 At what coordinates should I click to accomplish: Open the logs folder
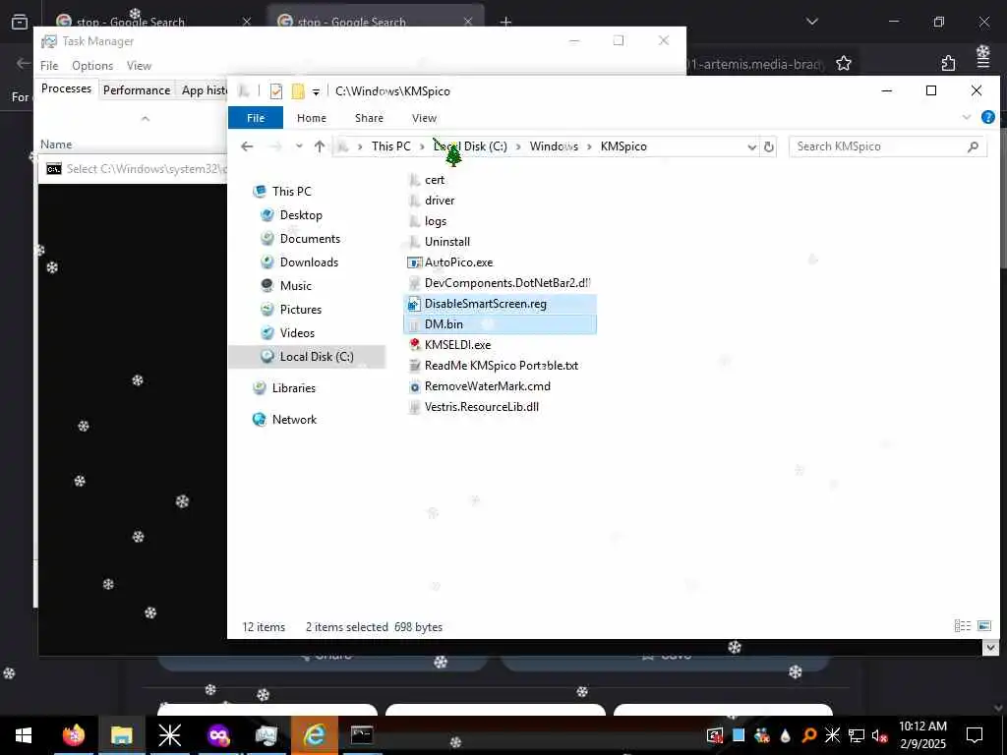click(435, 221)
